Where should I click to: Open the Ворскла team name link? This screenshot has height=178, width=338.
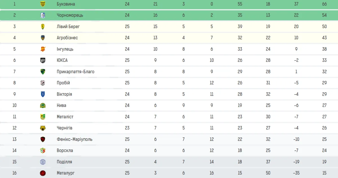(x=65, y=150)
